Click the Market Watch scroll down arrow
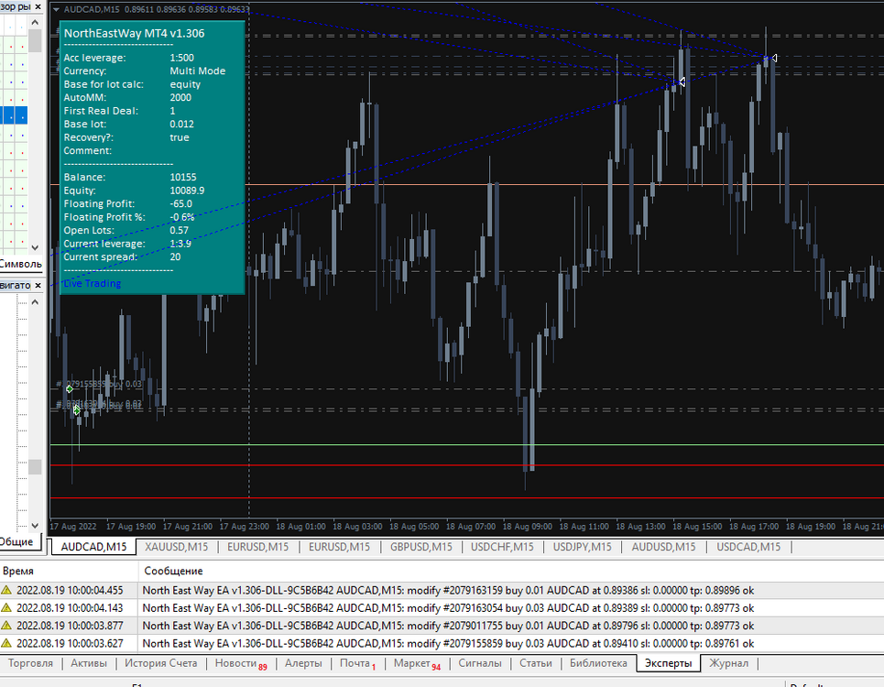The height and width of the screenshot is (687, 884). 35,247
